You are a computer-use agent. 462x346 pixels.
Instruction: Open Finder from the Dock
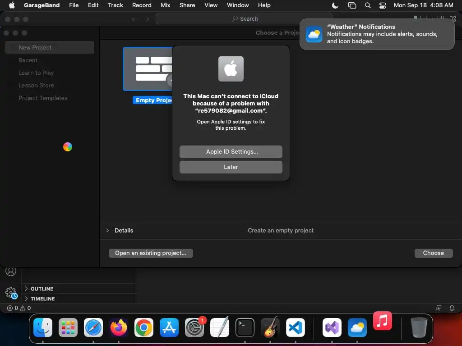(43, 328)
